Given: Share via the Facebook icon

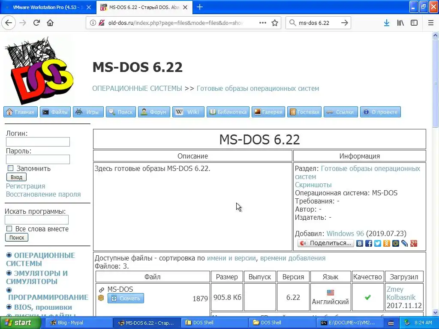Looking at the screenshot, I should pos(368,243).
